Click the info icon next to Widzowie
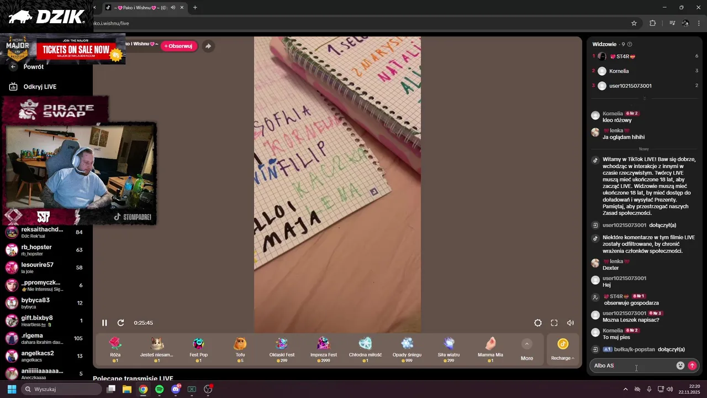The width and height of the screenshot is (707, 398). (x=630, y=44)
